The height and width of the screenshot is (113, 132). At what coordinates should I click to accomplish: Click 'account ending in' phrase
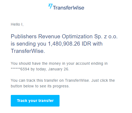(92, 63)
